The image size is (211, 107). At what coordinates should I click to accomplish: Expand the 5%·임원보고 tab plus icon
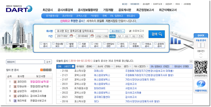[171, 66]
